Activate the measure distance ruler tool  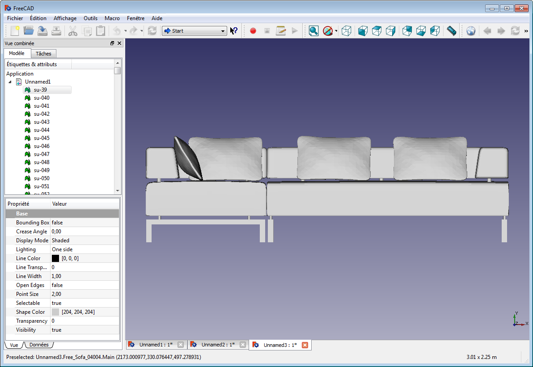451,31
